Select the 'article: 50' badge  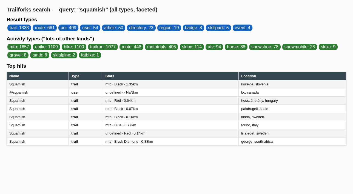click(x=114, y=28)
